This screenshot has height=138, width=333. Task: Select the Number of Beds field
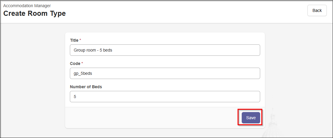(x=165, y=97)
